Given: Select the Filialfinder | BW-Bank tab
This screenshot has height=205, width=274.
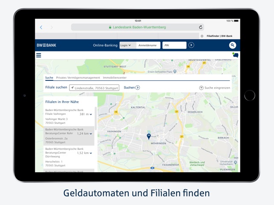Looking at the screenshot, I should point(219,36).
